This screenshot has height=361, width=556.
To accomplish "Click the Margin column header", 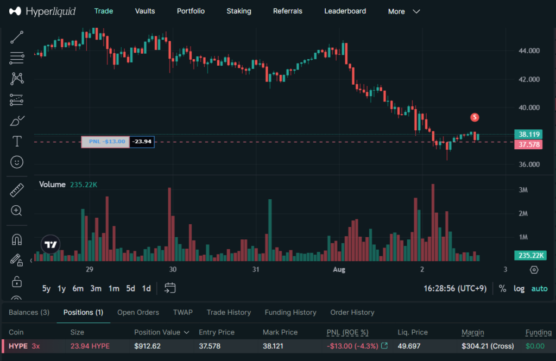I will (473, 332).
